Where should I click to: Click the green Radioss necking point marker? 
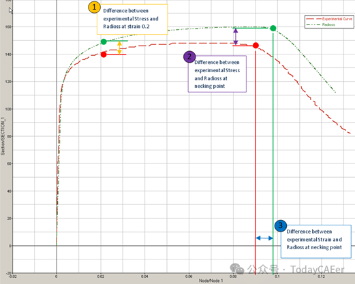click(x=273, y=28)
